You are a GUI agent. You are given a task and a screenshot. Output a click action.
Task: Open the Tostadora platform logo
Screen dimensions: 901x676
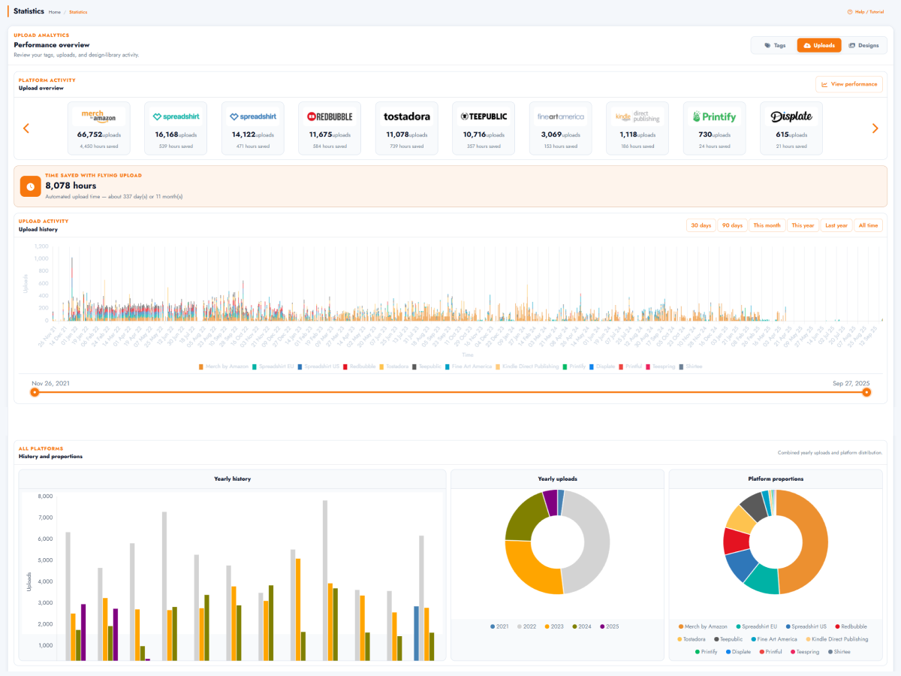[x=407, y=116]
